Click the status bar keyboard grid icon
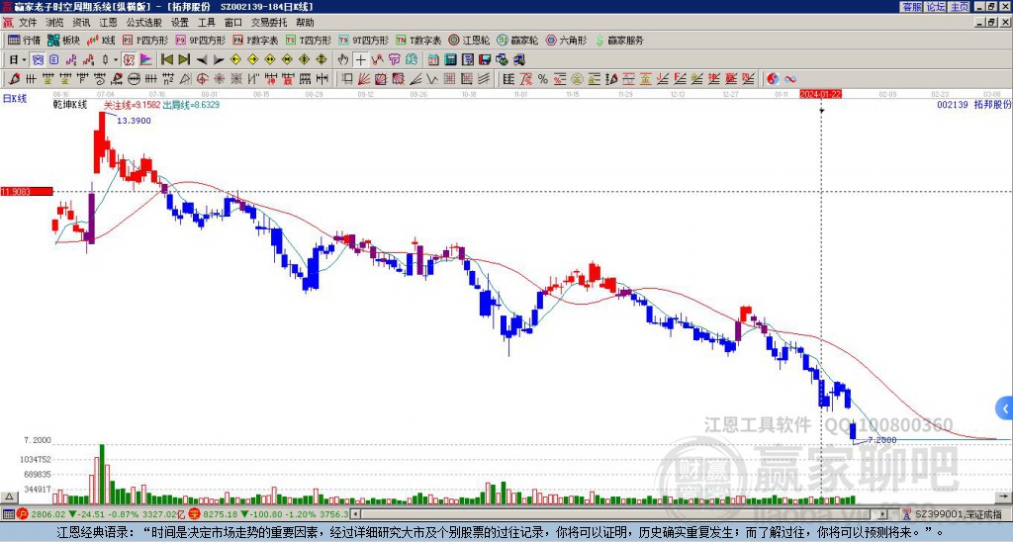Screen dimensions: 1013x542 (x=8, y=514)
